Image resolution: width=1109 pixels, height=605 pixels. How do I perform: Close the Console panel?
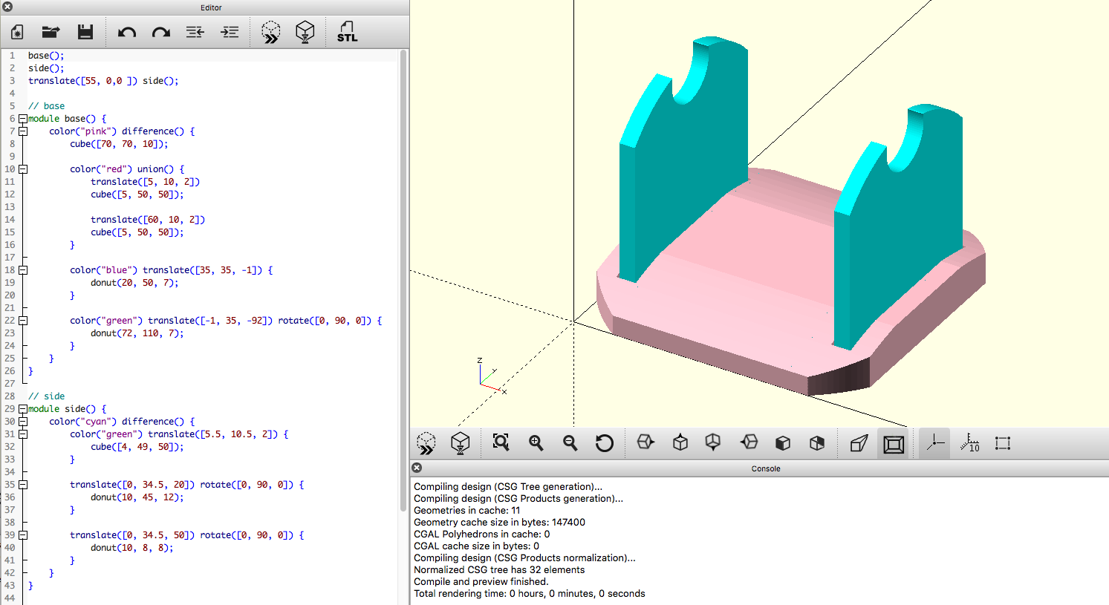click(x=417, y=468)
